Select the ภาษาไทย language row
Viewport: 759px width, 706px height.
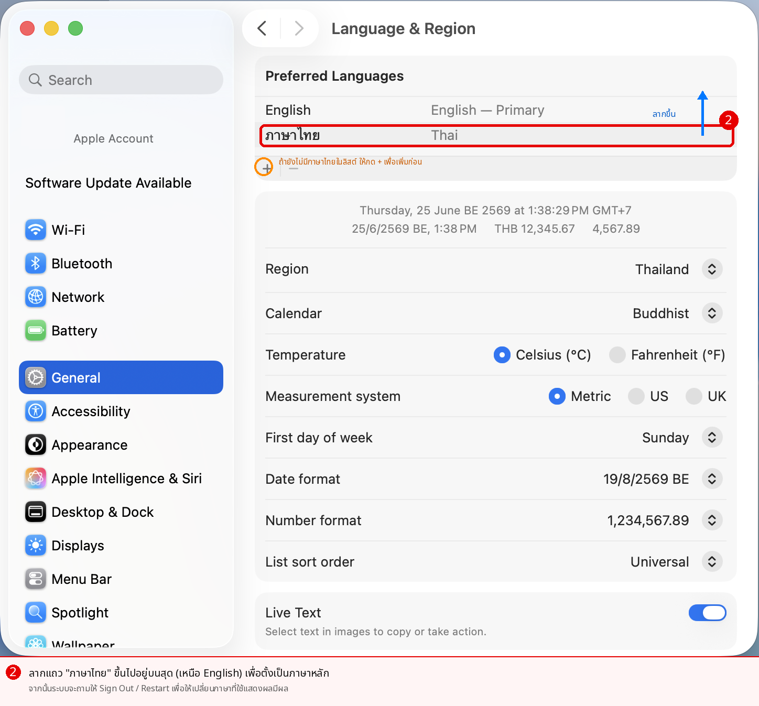496,136
